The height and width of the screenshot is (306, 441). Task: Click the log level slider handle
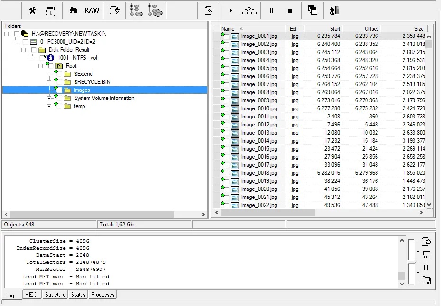click(x=411, y=262)
